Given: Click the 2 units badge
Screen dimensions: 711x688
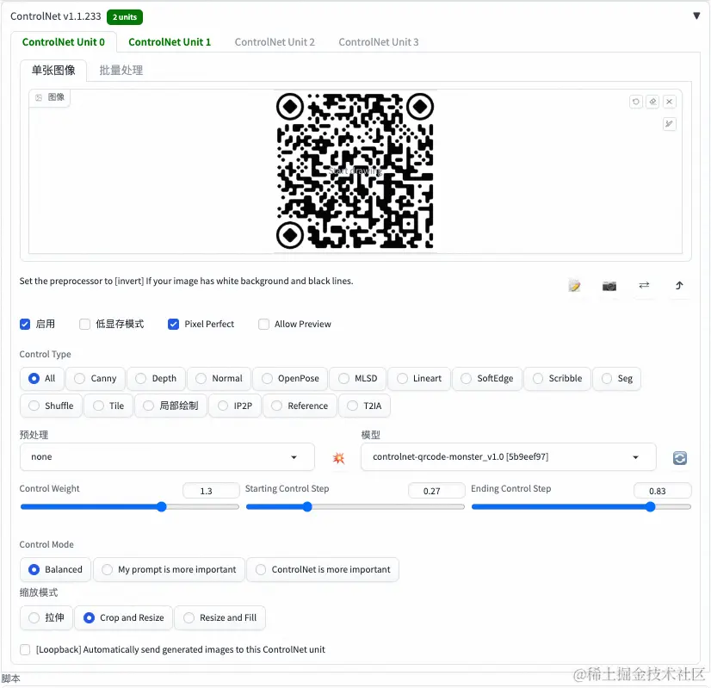Looking at the screenshot, I should point(125,16).
